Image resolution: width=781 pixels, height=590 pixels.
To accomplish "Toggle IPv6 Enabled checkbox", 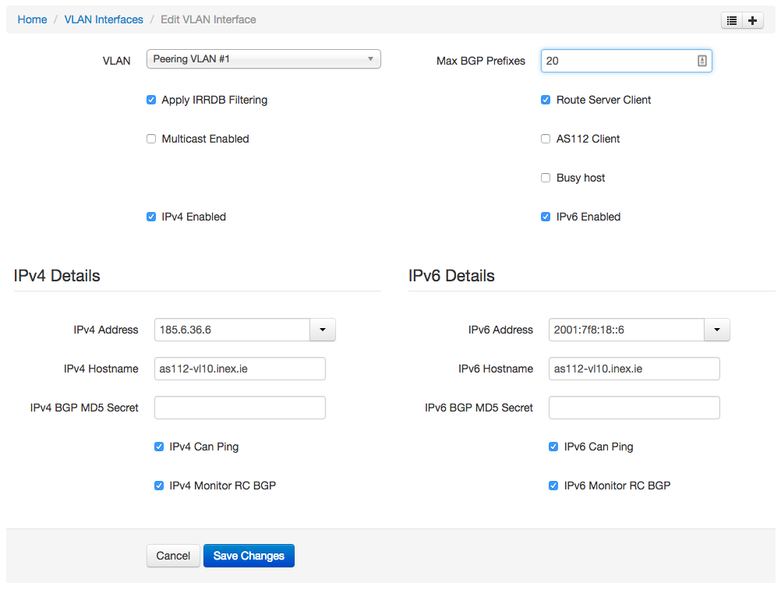I will coord(546,217).
